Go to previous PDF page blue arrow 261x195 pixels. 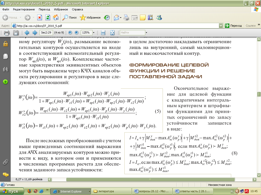click(27, 33)
